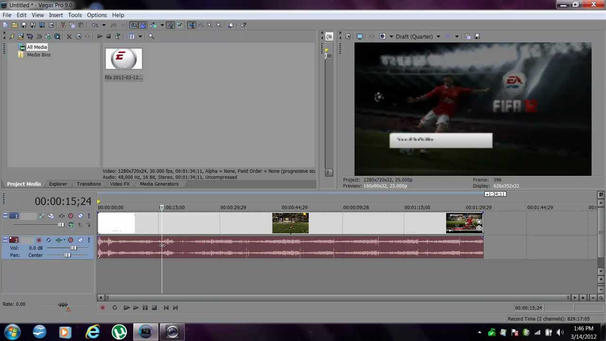The height and width of the screenshot is (341, 606).
Task: Click Extract Audio from CD icon
Action: pyautogui.click(x=48, y=36)
